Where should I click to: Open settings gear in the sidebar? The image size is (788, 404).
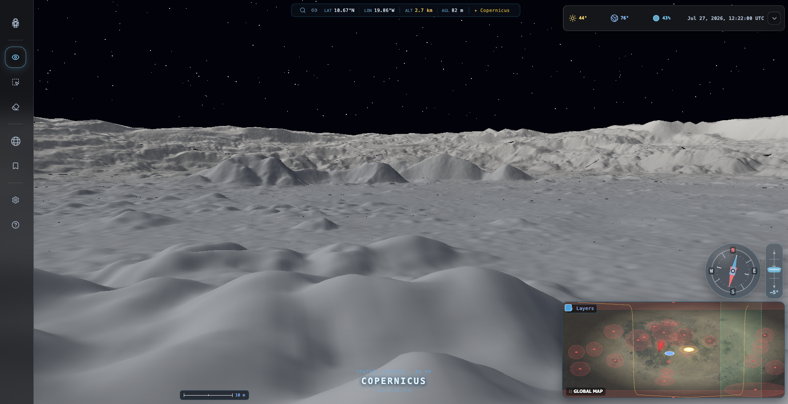click(16, 200)
